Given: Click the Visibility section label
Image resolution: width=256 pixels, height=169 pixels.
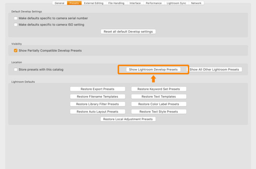Looking at the screenshot, I should click(17, 44).
